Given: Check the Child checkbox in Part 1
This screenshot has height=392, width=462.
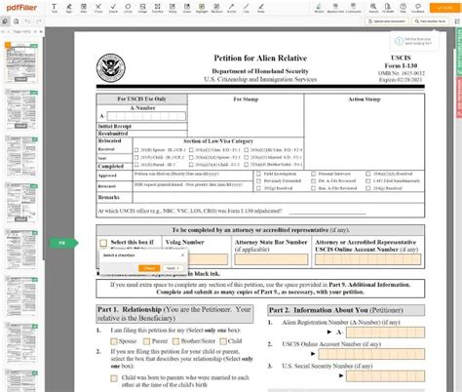Looking at the screenshot, I should point(223,341).
